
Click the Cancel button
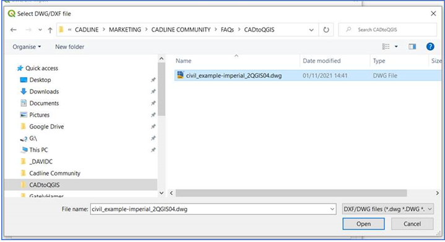[412, 224]
